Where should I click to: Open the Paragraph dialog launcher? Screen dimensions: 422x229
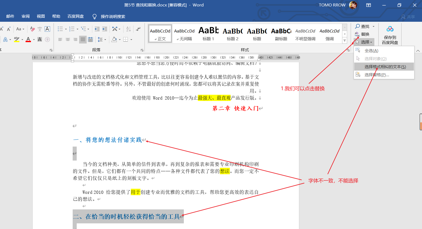point(142,50)
